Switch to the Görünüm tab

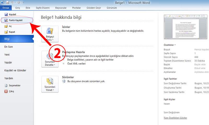pos(112,8)
